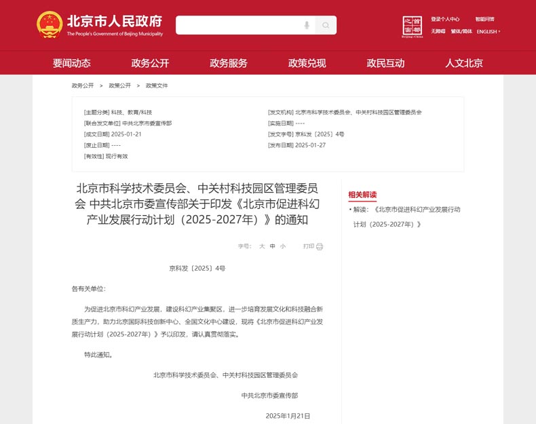The image size is (536, 424).
Task: Click the centered 京科发〔2025〕4号 line
Action: click(x=197, y=269)
